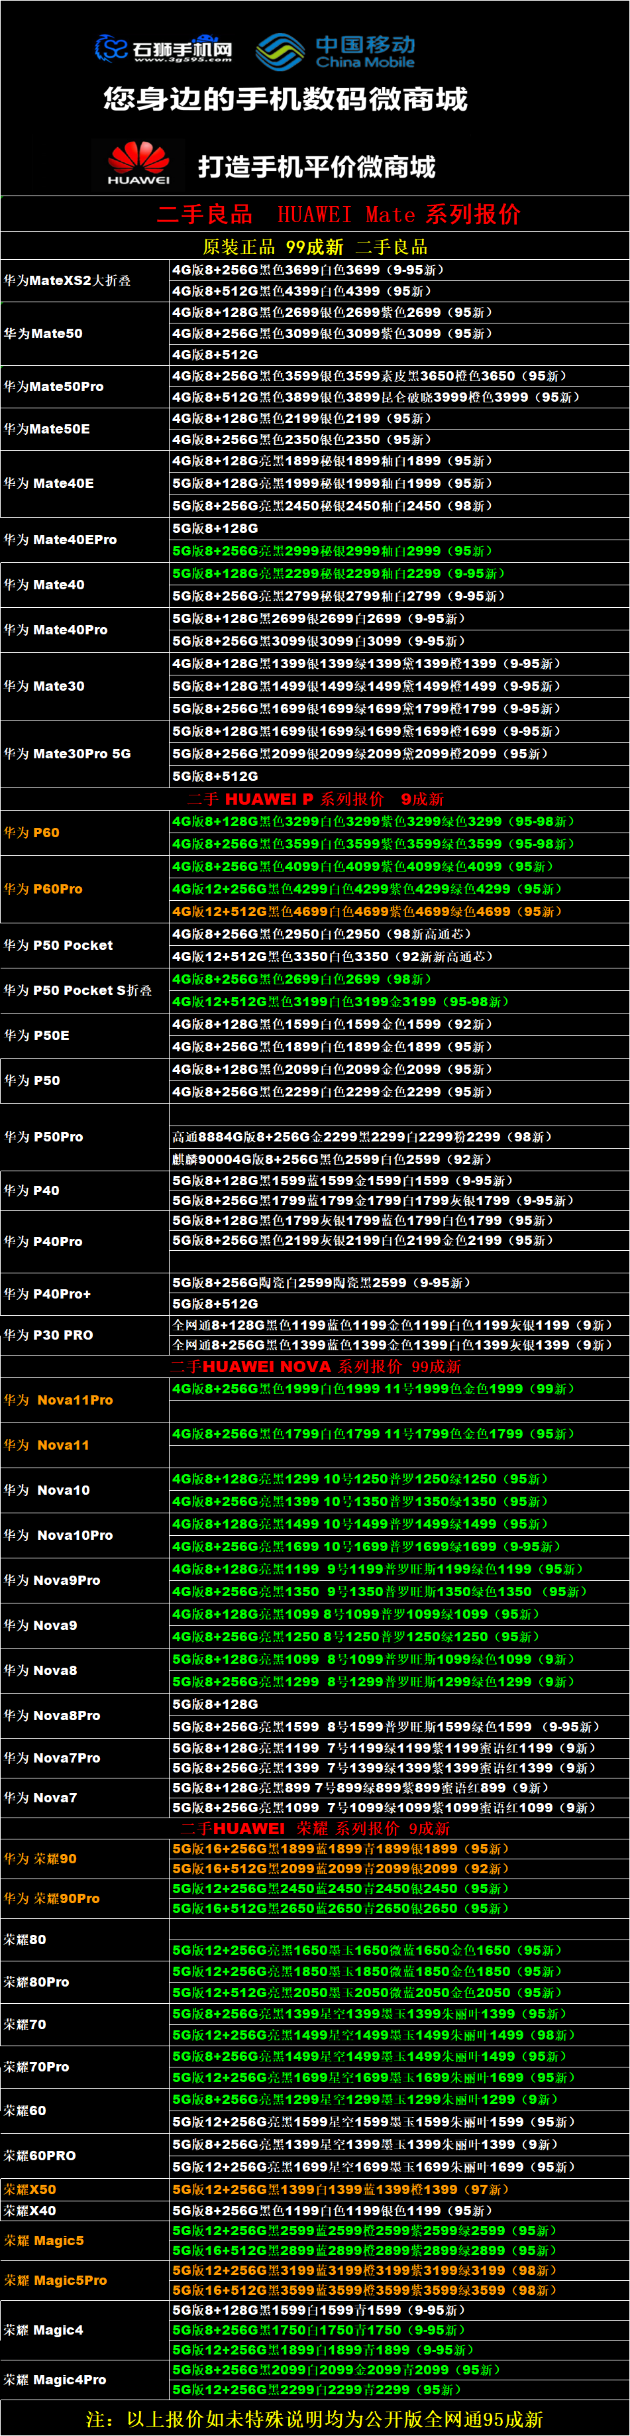The width and height of the screenshot is (630, 2436).
Task: Select the "华为 P30 PRO" model cell
Action: point(85,1335)
